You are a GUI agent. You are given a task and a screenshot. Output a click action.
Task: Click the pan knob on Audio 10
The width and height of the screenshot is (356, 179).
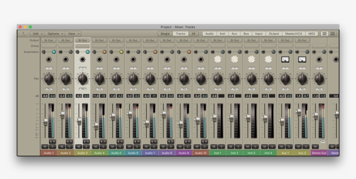(x=201, y=79)
